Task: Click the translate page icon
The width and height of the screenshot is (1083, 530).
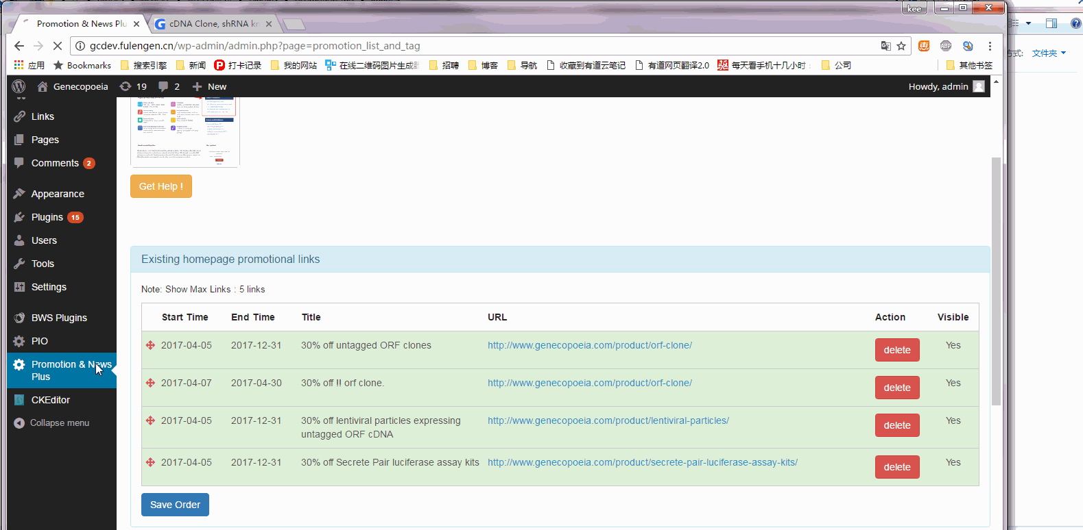Action: (886, 46)
